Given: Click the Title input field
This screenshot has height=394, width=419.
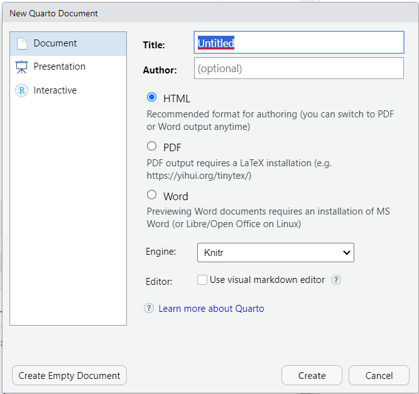Looking at the screenshot, I should 299,43.
